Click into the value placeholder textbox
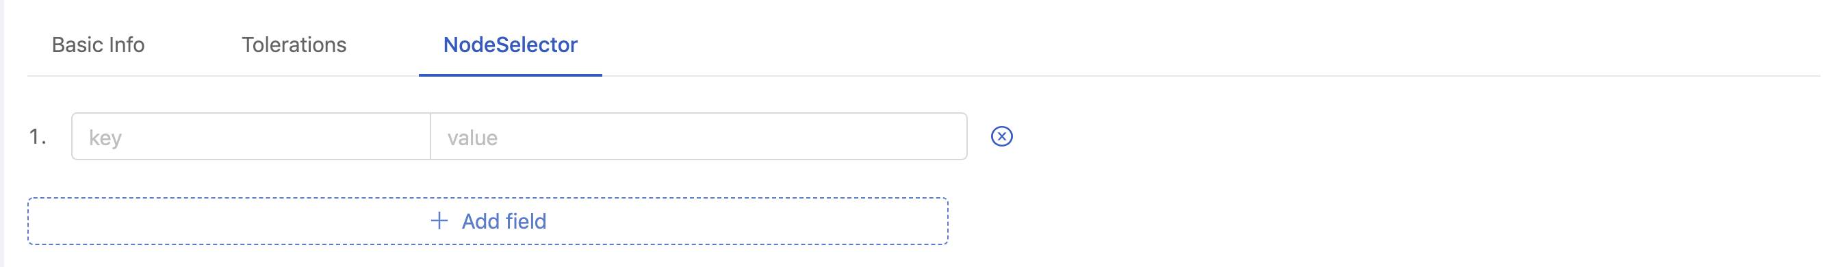The image size is (1837, 267). coord(699,136)
